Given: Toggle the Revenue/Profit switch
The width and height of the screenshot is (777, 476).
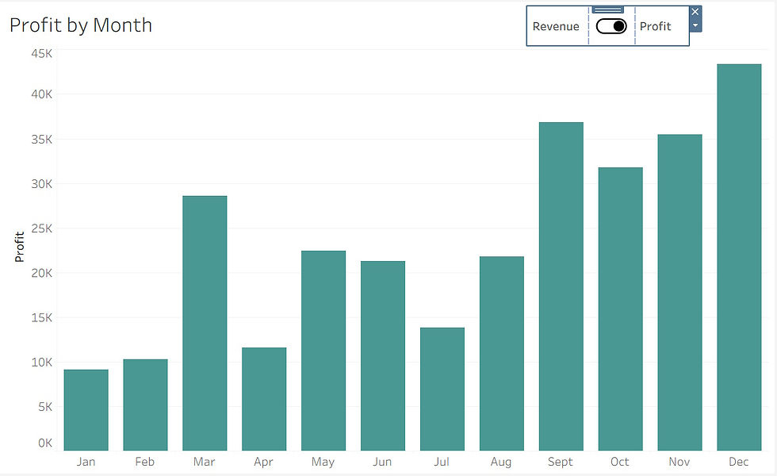Looking at the screenshot, I should (611, 26).
